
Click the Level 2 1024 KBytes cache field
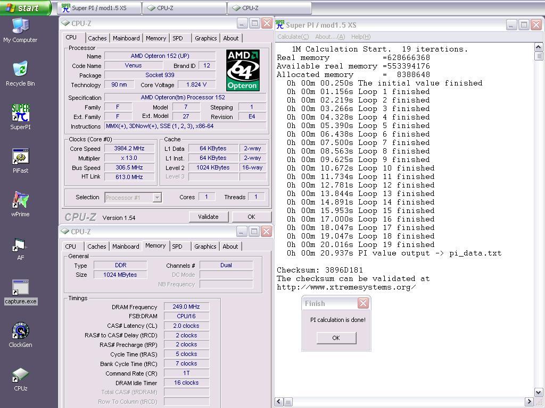213,167
